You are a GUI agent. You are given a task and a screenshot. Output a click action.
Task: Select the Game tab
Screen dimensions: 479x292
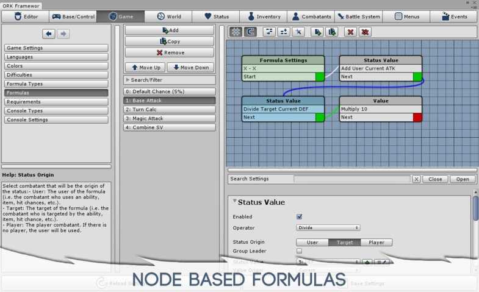tap(121, 16)
